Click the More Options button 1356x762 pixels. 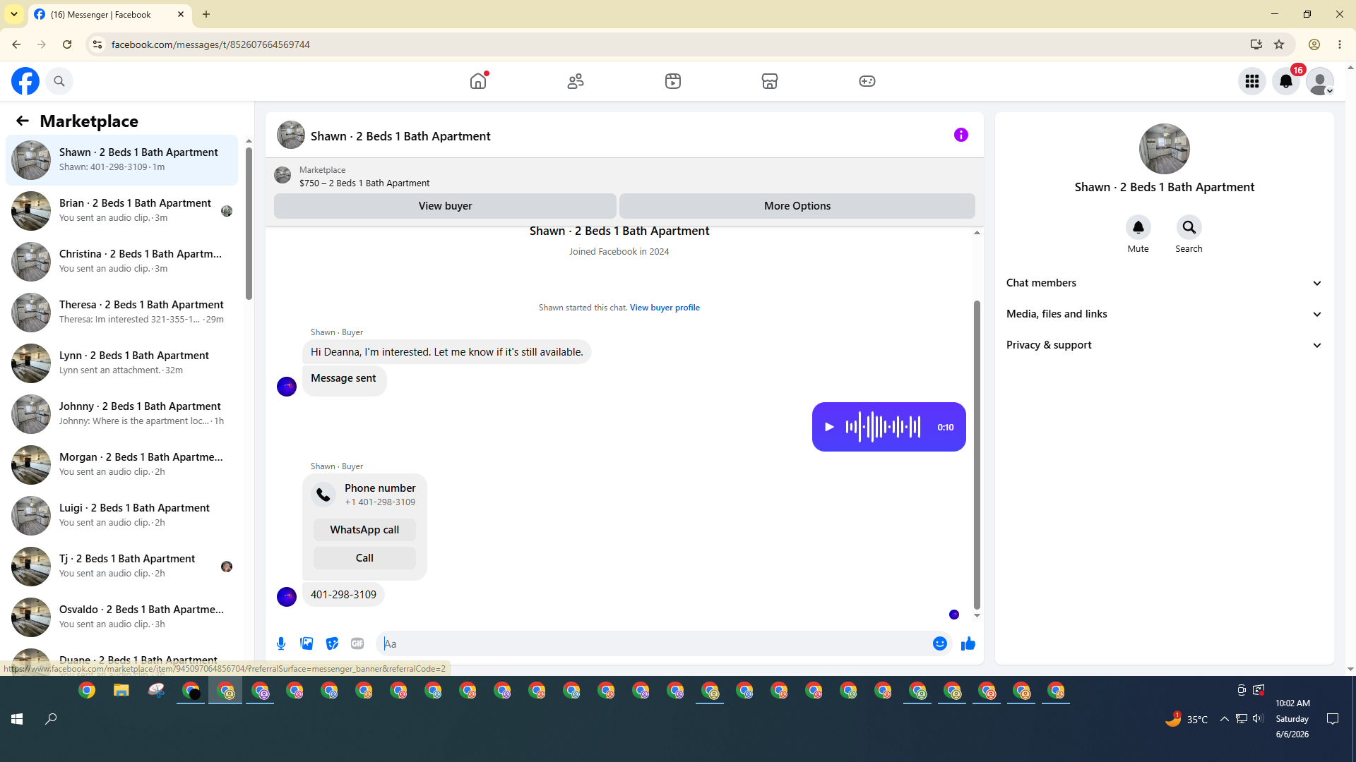(x=797, y=206)
